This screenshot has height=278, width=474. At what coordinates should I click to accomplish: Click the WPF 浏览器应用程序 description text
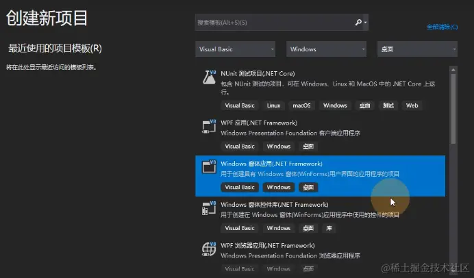290,255
